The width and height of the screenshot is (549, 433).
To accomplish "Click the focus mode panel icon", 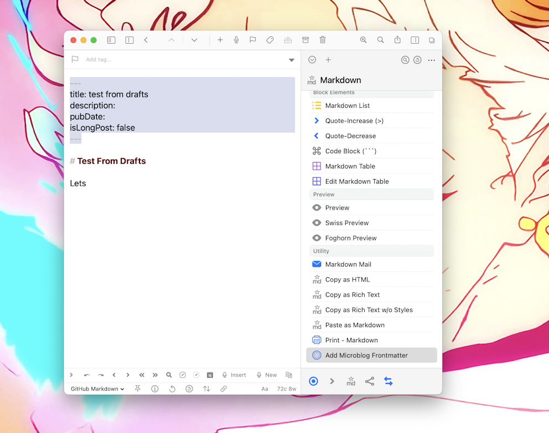I will click(130, 40).
